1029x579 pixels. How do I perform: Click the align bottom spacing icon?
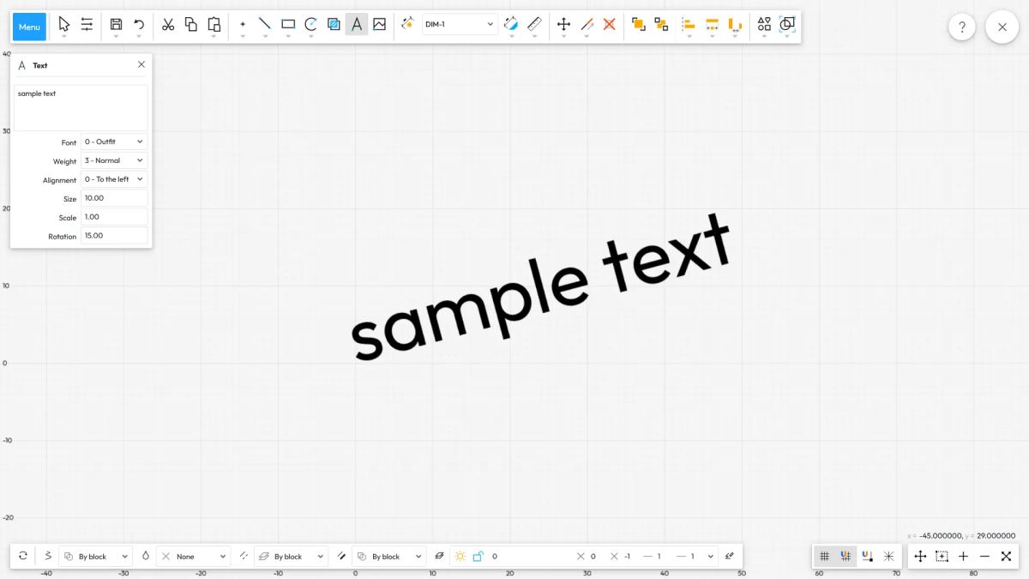click(735, 24)
